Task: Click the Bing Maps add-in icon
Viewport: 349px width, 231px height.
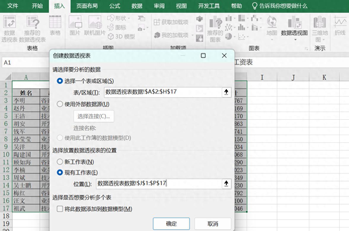Action: point(200,28)
